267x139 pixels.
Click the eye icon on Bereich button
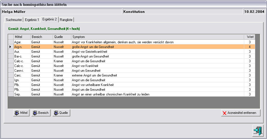click(35, 113)
